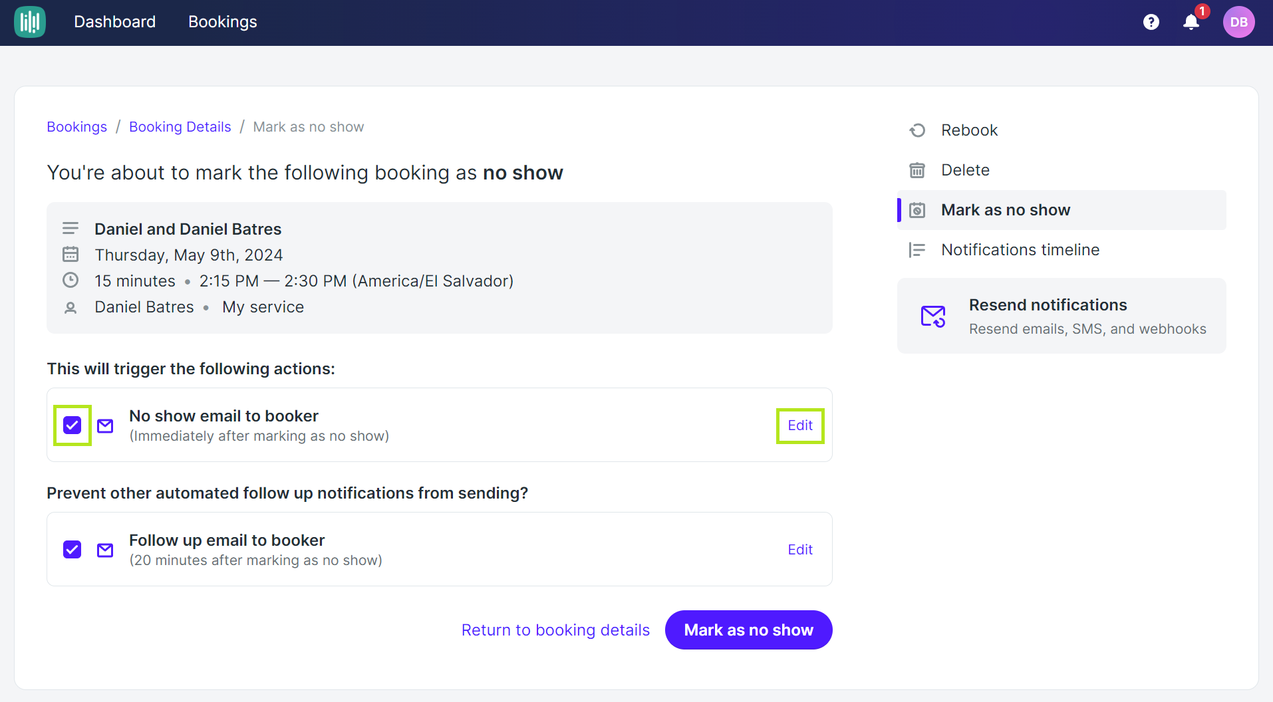1273x702 pixels.
Task: Click the red notification count badge
Action: [1202, 11]
